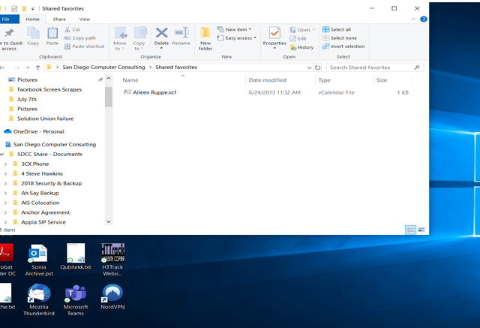The height and width of the screenshot is (328, 480).
Task: Switch to the View ribbon tab
Action: click(x=85, y=19)
